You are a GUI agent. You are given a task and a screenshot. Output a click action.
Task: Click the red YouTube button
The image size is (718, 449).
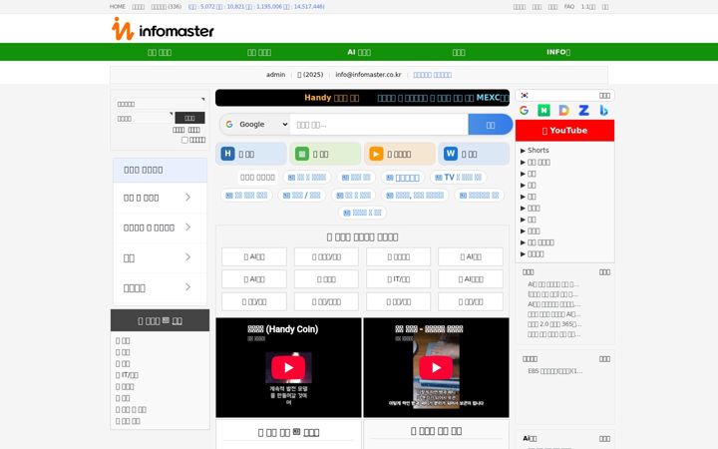[x=564, y=131]
